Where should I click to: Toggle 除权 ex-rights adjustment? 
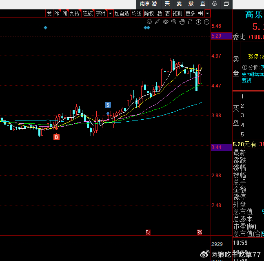[149, 13]
